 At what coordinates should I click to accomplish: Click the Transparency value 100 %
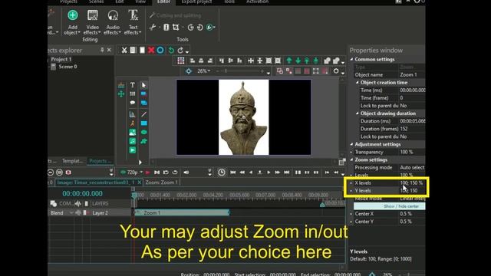pos(412,152)
